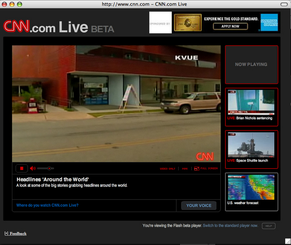The image size is (291, 245).
Task: Click the headlines description text
Action: coord(72,185)
